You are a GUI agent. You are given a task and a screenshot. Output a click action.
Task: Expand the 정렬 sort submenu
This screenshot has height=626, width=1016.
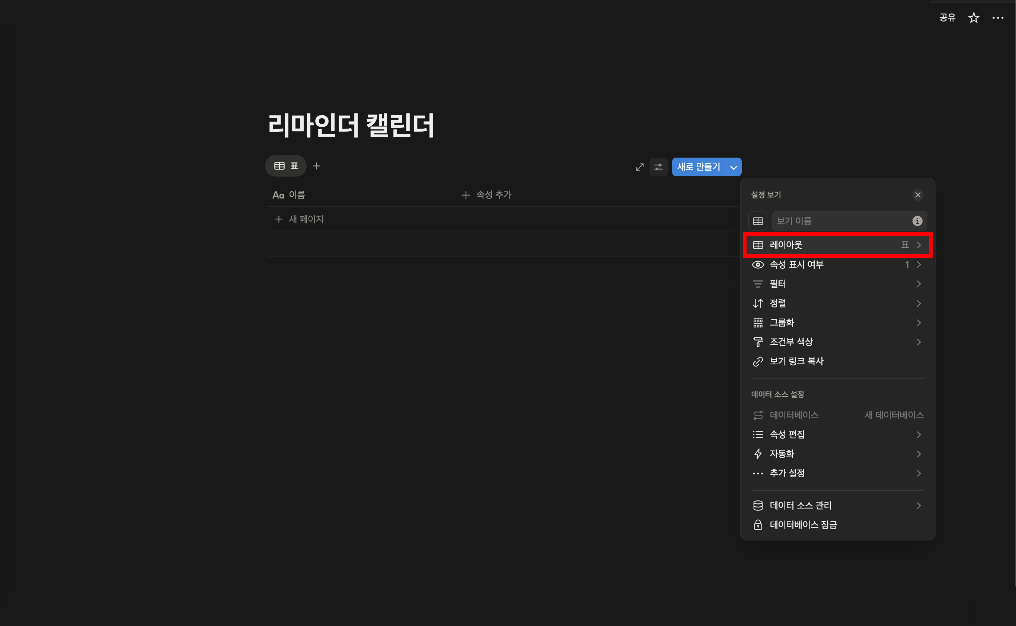click(x=837, y=303)
